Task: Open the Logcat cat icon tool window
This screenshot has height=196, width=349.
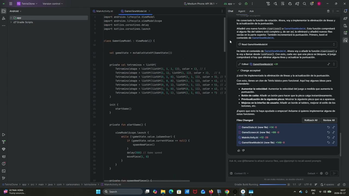Action: [4, 157]
